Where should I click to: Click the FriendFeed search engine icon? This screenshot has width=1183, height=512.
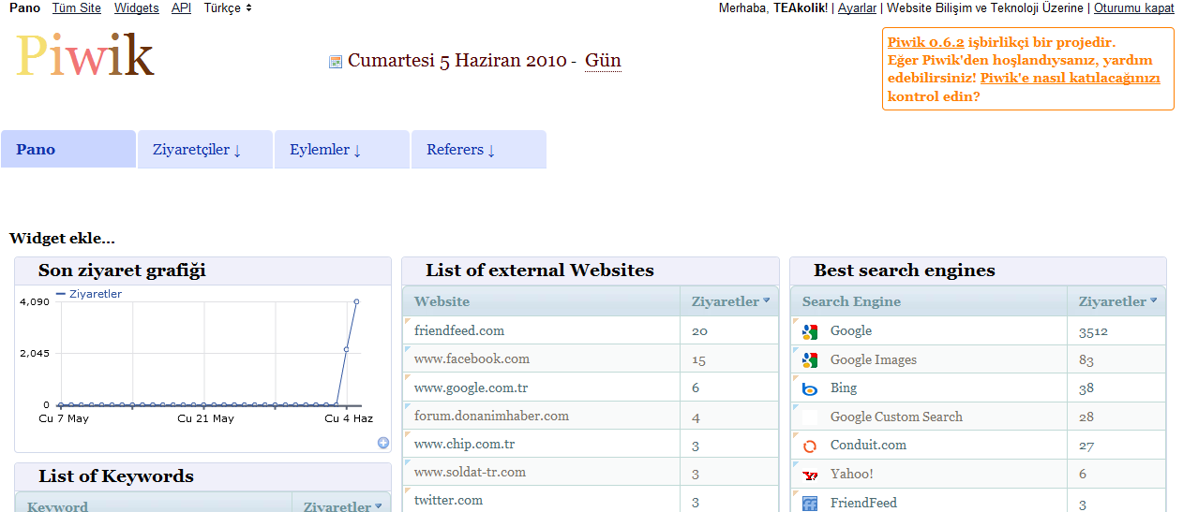tap(810, 504)
